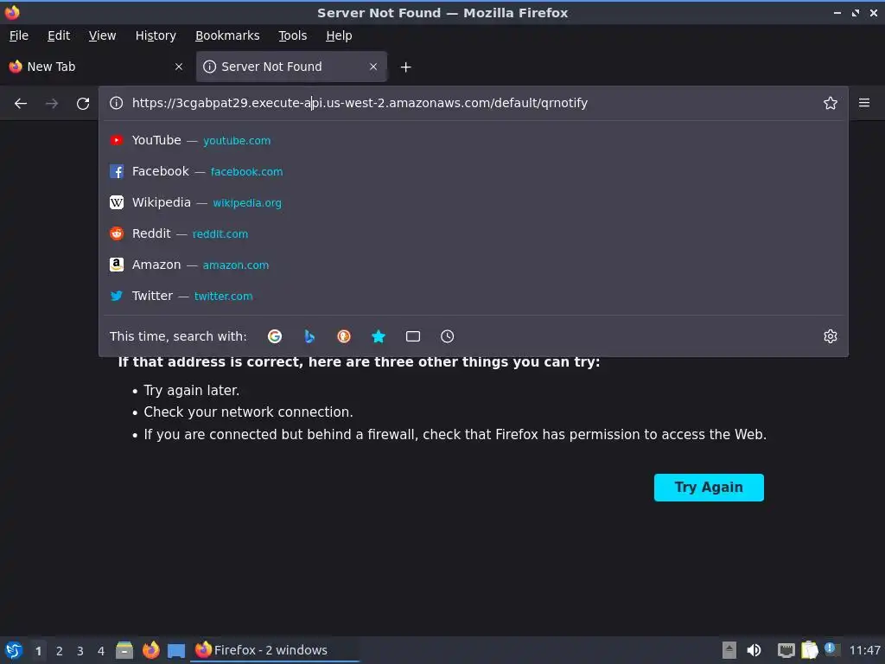Click the removable media tray icon
The height and width of the screenshot is (664, 885).
(729, 650)
